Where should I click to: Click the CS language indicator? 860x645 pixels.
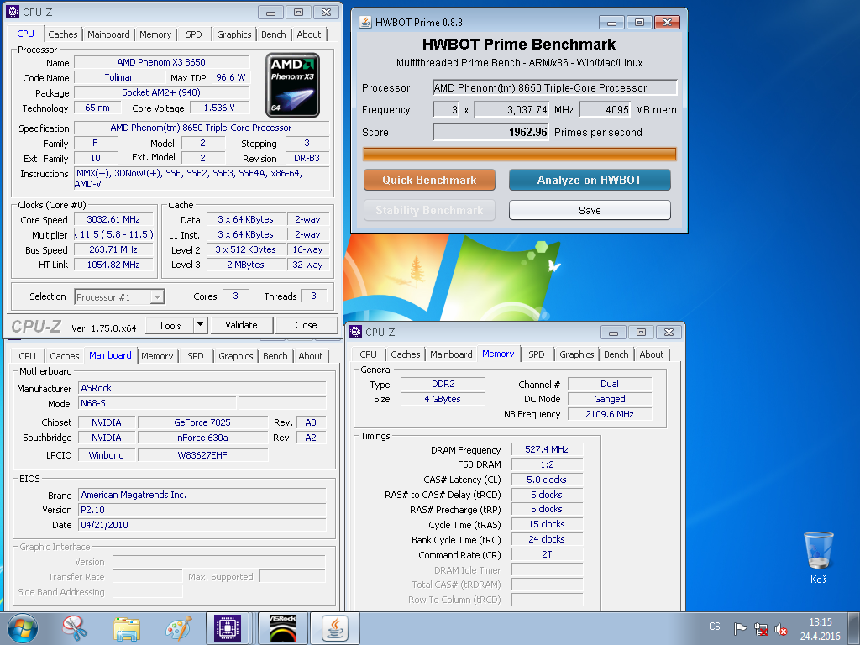pos(715,627)
